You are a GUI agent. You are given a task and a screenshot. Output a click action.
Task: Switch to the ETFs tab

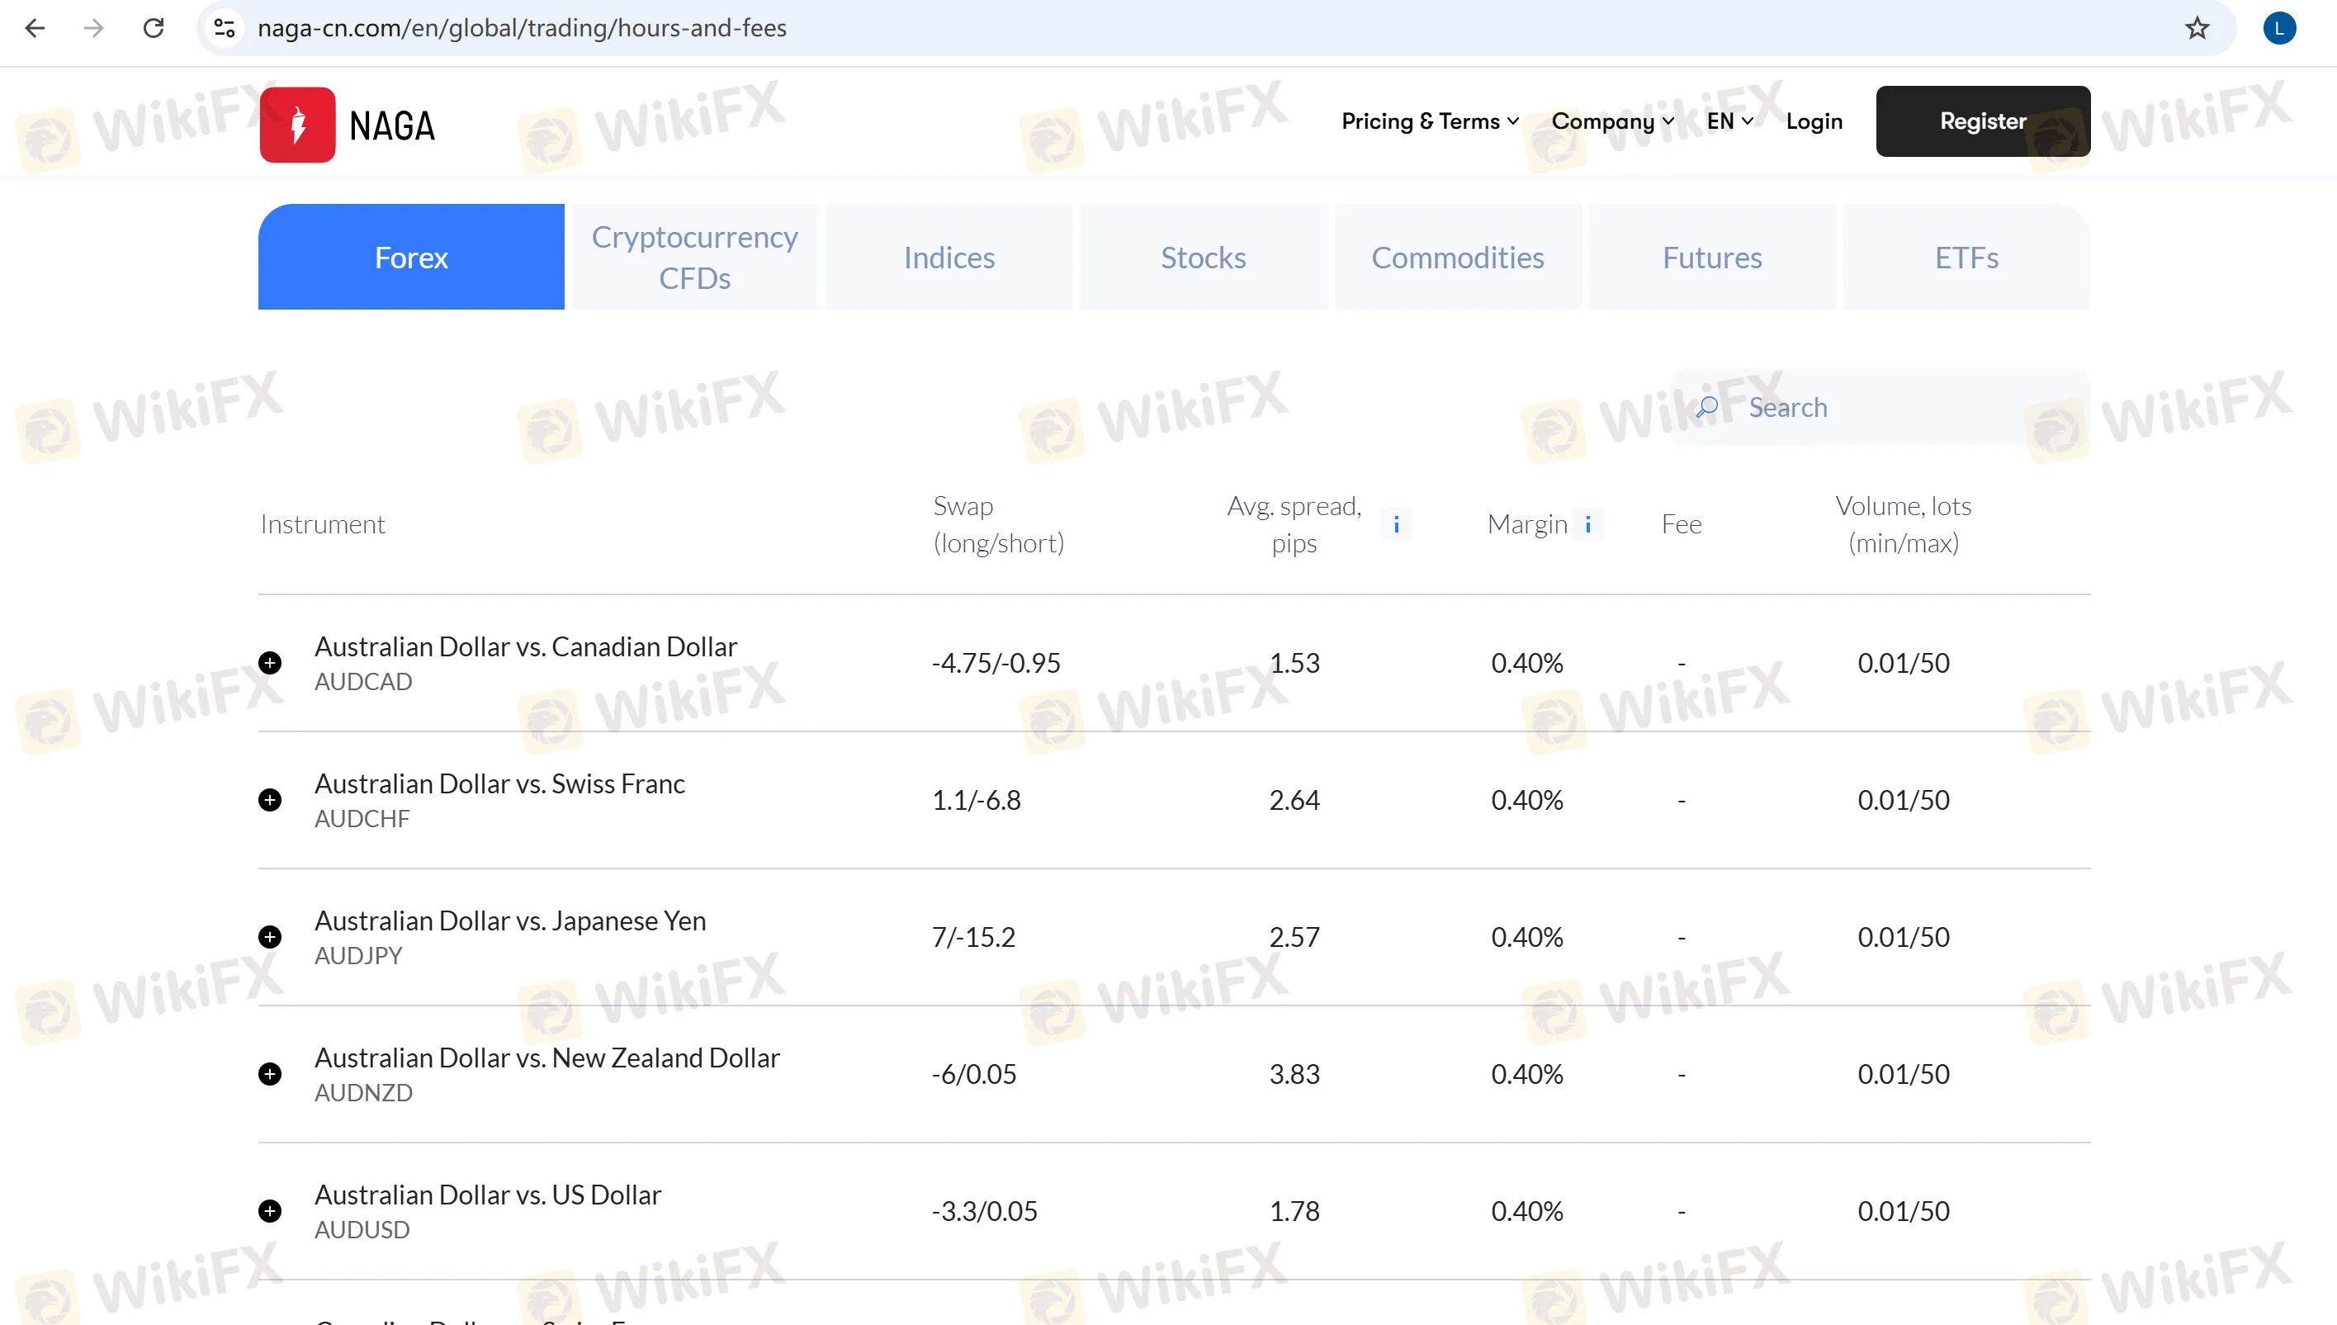pyautogui.click(x=1966, y=257)
